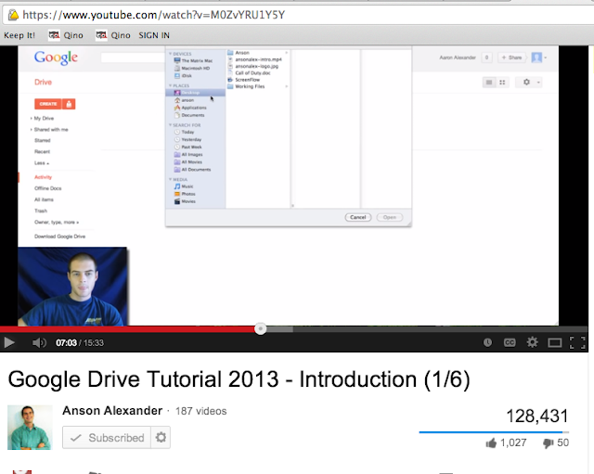Switch Drive to grid view icon

[x=502, y=83]
